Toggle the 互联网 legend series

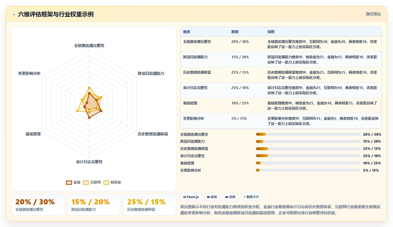click(92, 182)
